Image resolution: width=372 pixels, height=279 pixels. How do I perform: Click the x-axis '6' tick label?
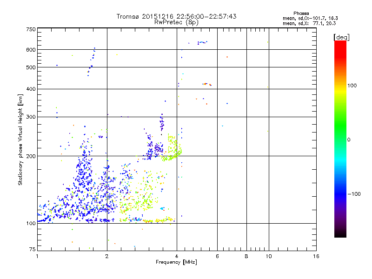click(217, 256)
